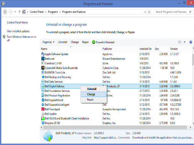Image resolution: width=194 pixels, height=145 pixels.
Task: Click the Dell Update icon
Action: pyautogui.click(x=43, y=114)
